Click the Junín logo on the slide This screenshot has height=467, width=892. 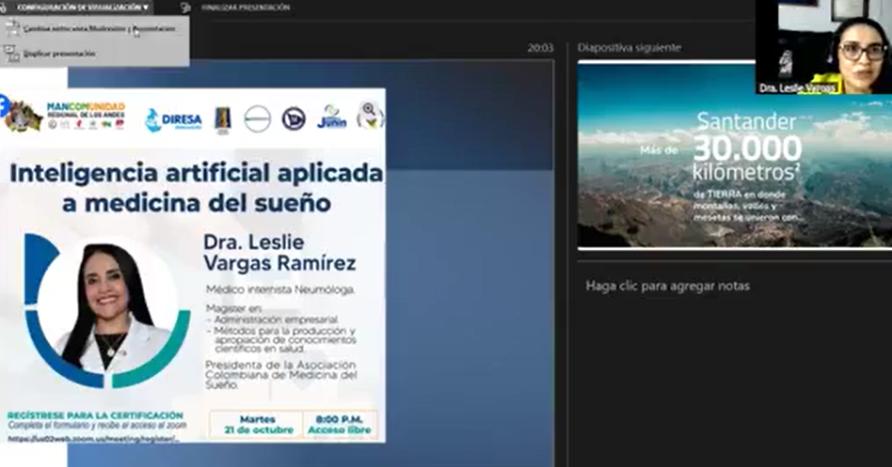point(331,117)
